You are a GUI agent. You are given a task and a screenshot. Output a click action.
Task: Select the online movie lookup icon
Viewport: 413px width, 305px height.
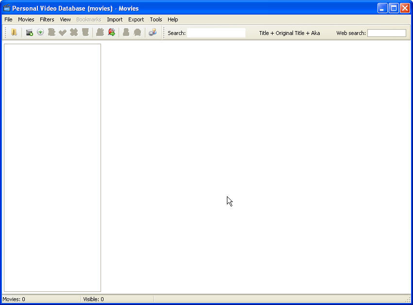(x=111, y=33)
